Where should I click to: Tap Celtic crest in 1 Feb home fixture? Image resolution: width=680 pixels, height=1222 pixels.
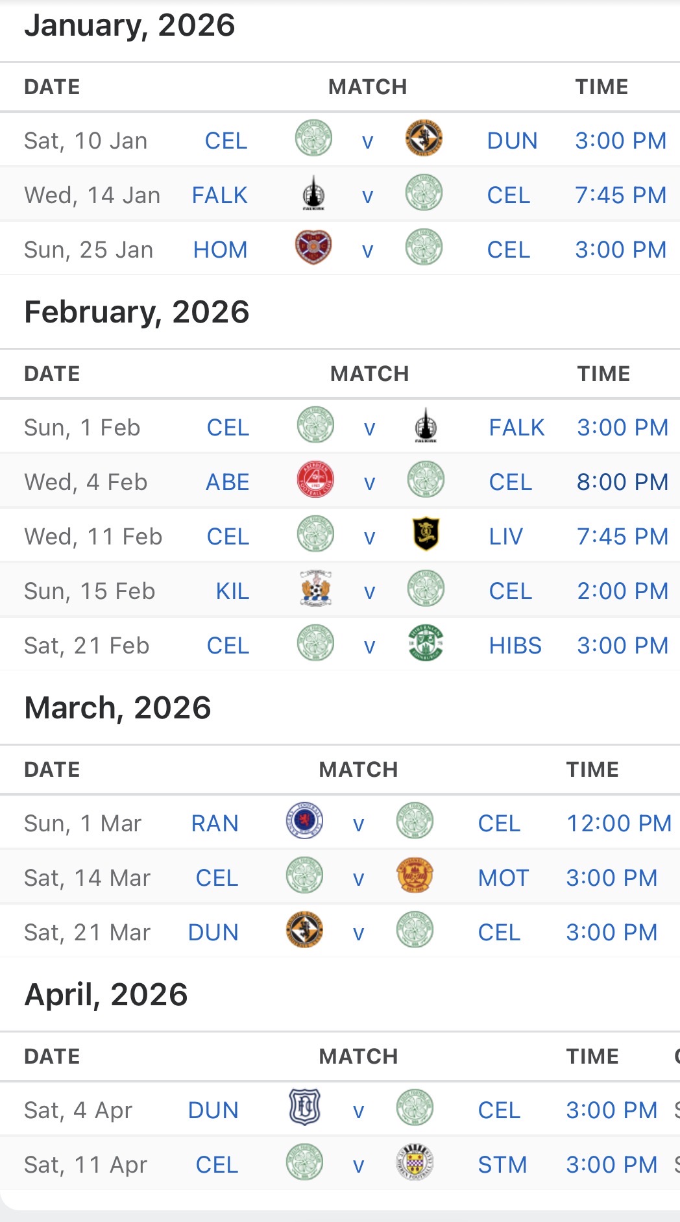coord(315,425)
